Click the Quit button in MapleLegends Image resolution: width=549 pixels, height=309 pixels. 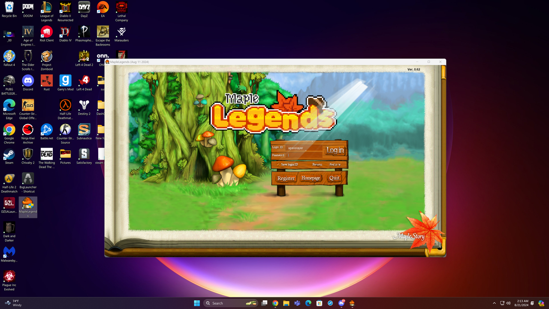coord(335,178)
